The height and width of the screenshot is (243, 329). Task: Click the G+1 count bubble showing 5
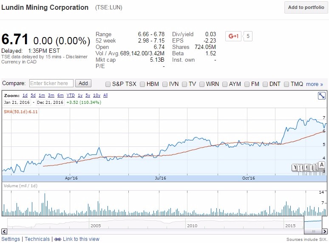(248, 36)
